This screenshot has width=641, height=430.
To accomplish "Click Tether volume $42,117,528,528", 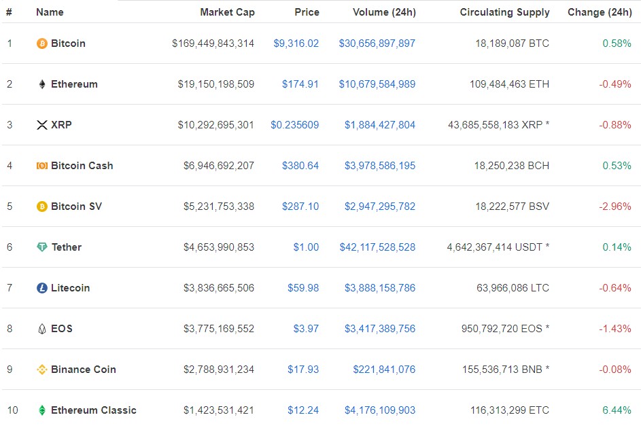I will pos(377,247).
